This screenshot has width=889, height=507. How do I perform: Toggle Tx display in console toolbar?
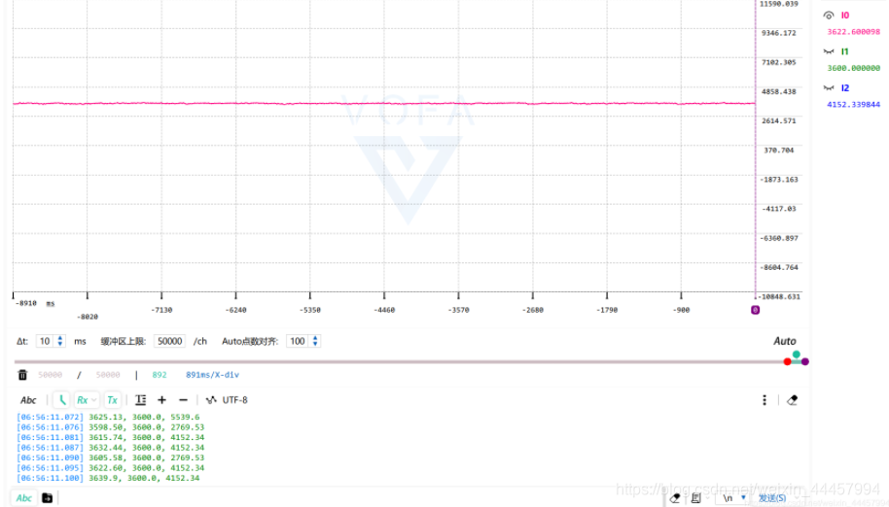point(112,400)
